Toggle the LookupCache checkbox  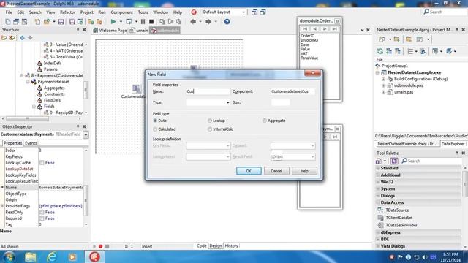pos(42,163)
